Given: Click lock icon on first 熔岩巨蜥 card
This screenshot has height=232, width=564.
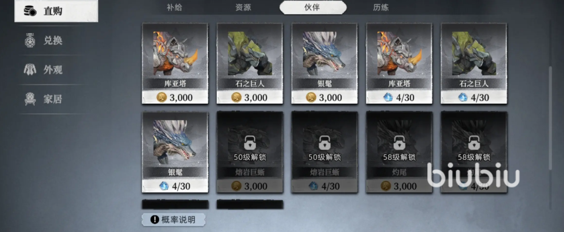Looking at the screenshot, I should [x=250, y=143].
